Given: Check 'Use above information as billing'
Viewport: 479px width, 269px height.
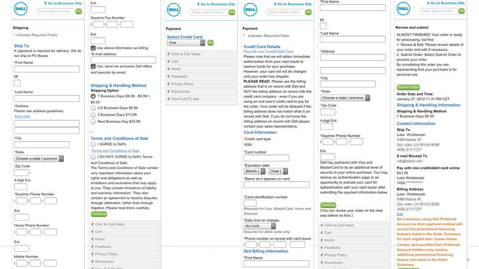Looking at the screenshot, I should (93, 48).
